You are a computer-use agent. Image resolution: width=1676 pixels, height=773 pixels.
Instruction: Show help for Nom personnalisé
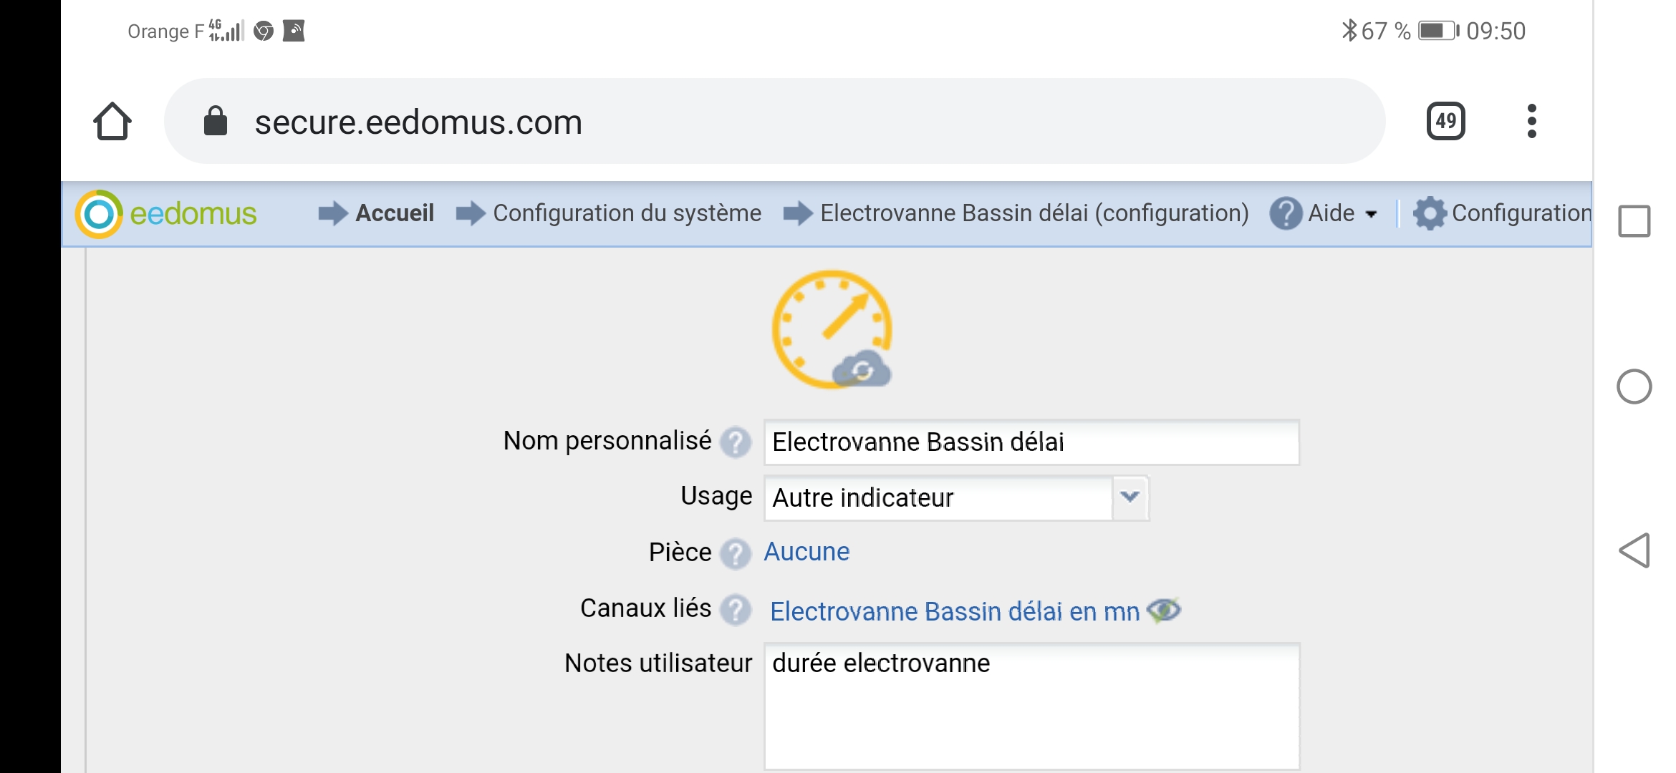[735, 442]
